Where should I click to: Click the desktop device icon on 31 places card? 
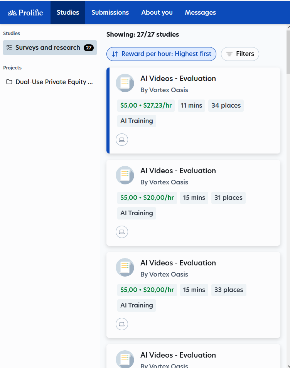[x=122, y=232]
